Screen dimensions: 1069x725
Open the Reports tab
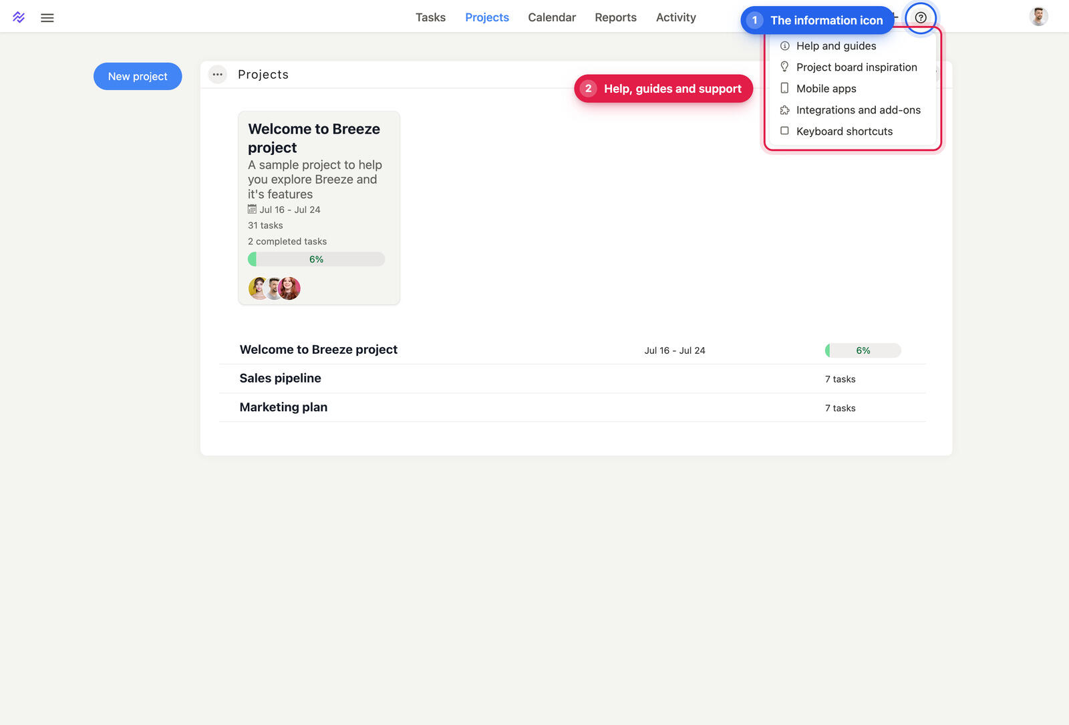615,17
